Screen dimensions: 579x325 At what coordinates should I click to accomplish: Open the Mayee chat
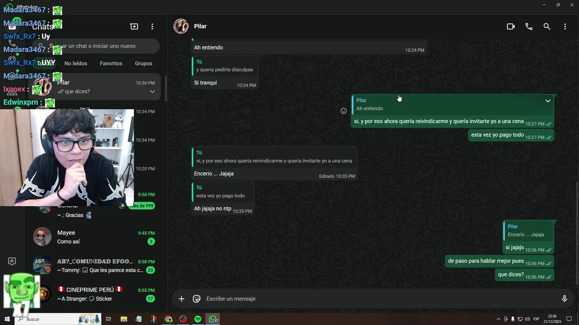click(94, 237)
